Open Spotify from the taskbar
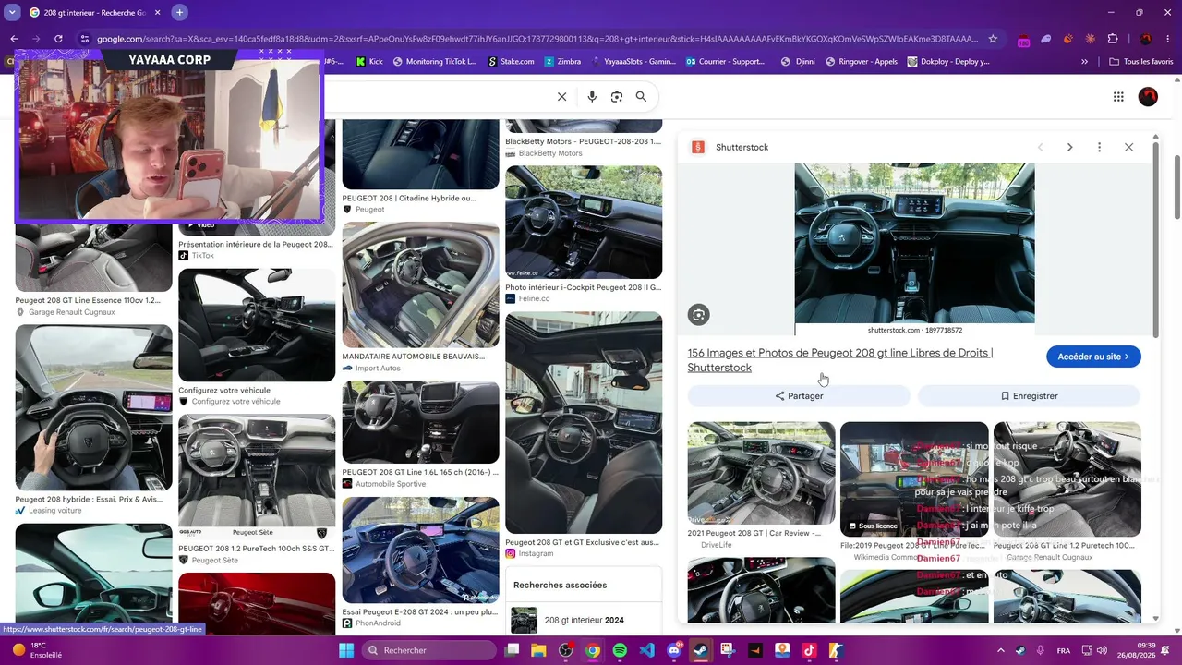 pyautogui.click(x=620, y=650)
